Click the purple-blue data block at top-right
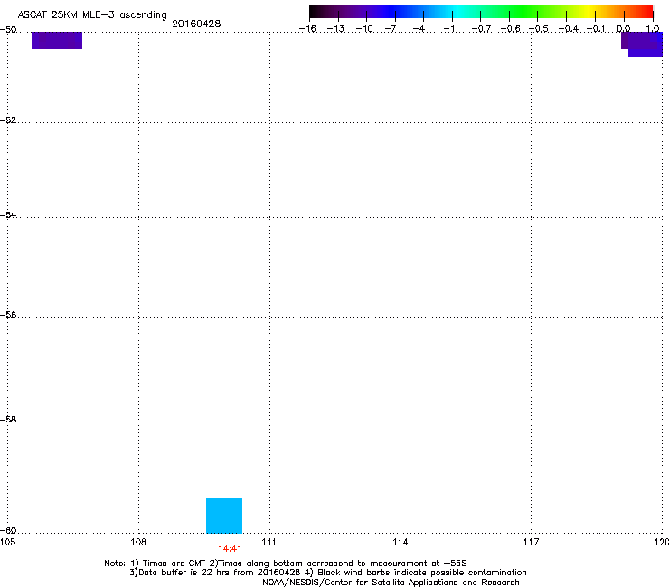Viewport: 669px width, 588px height. tap(642, 44)
